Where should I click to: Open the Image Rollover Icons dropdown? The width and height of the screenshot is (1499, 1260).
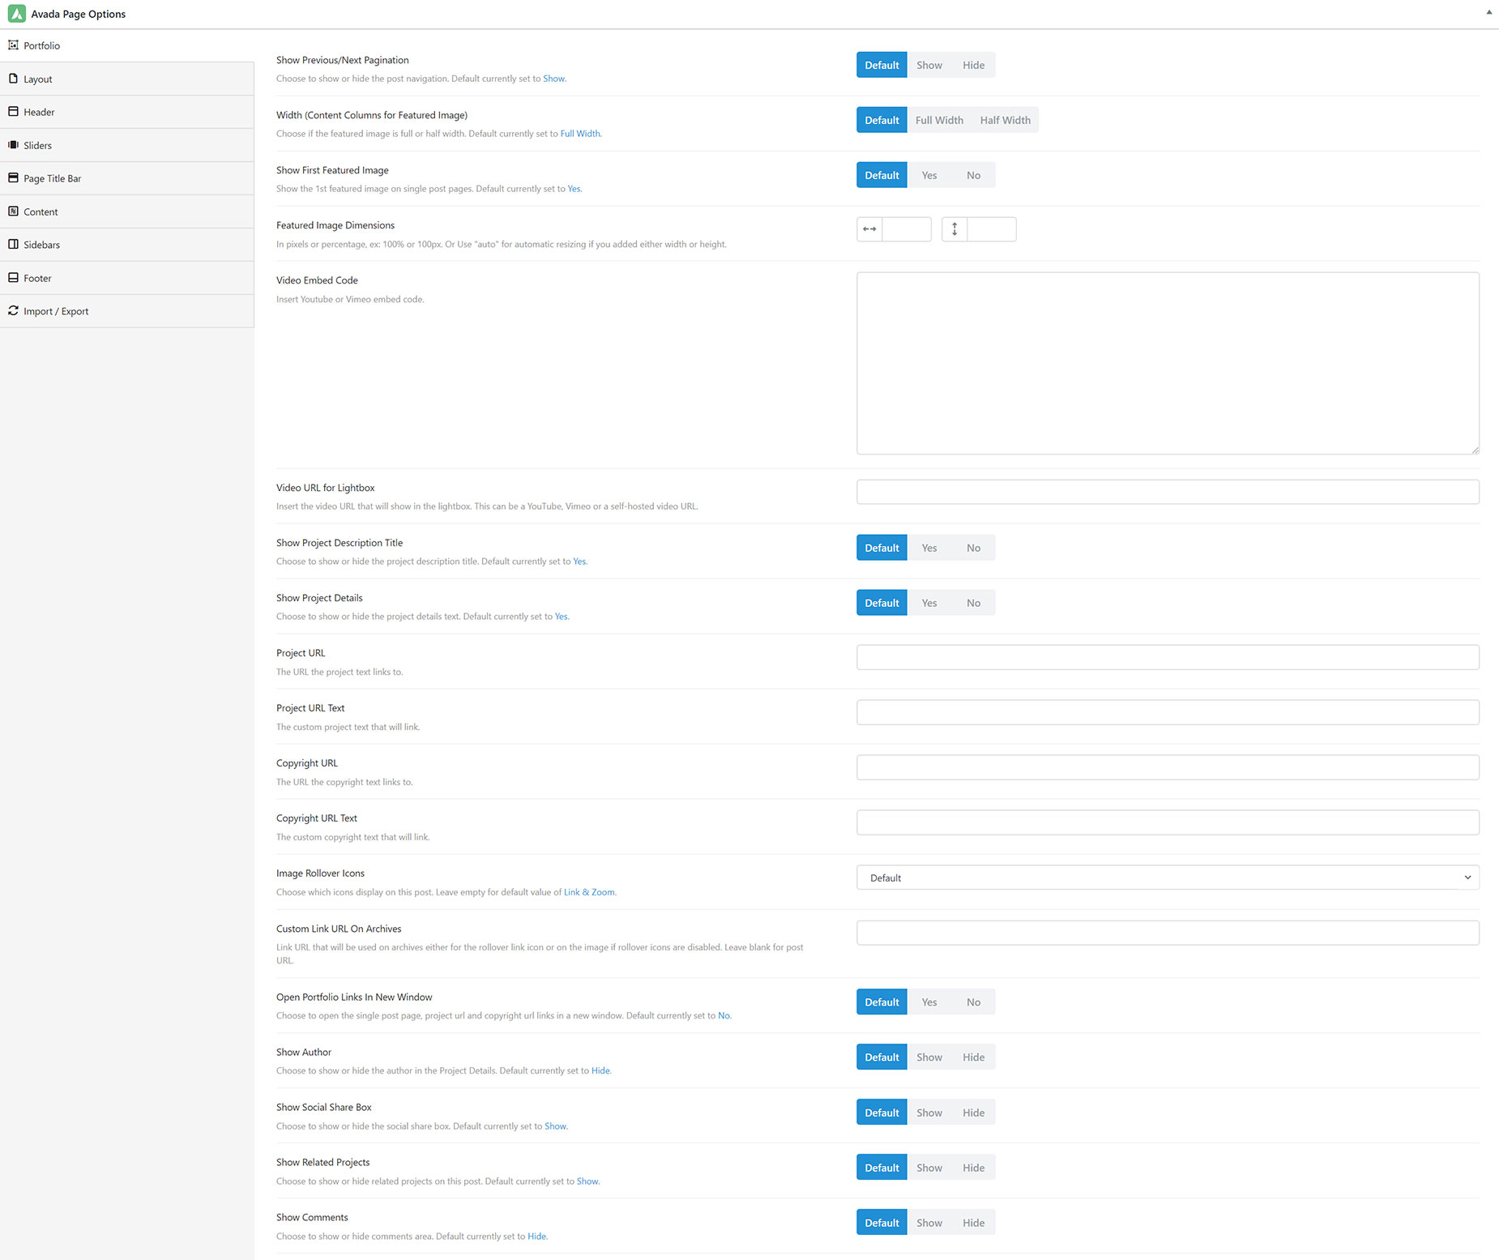point(1168,878)
